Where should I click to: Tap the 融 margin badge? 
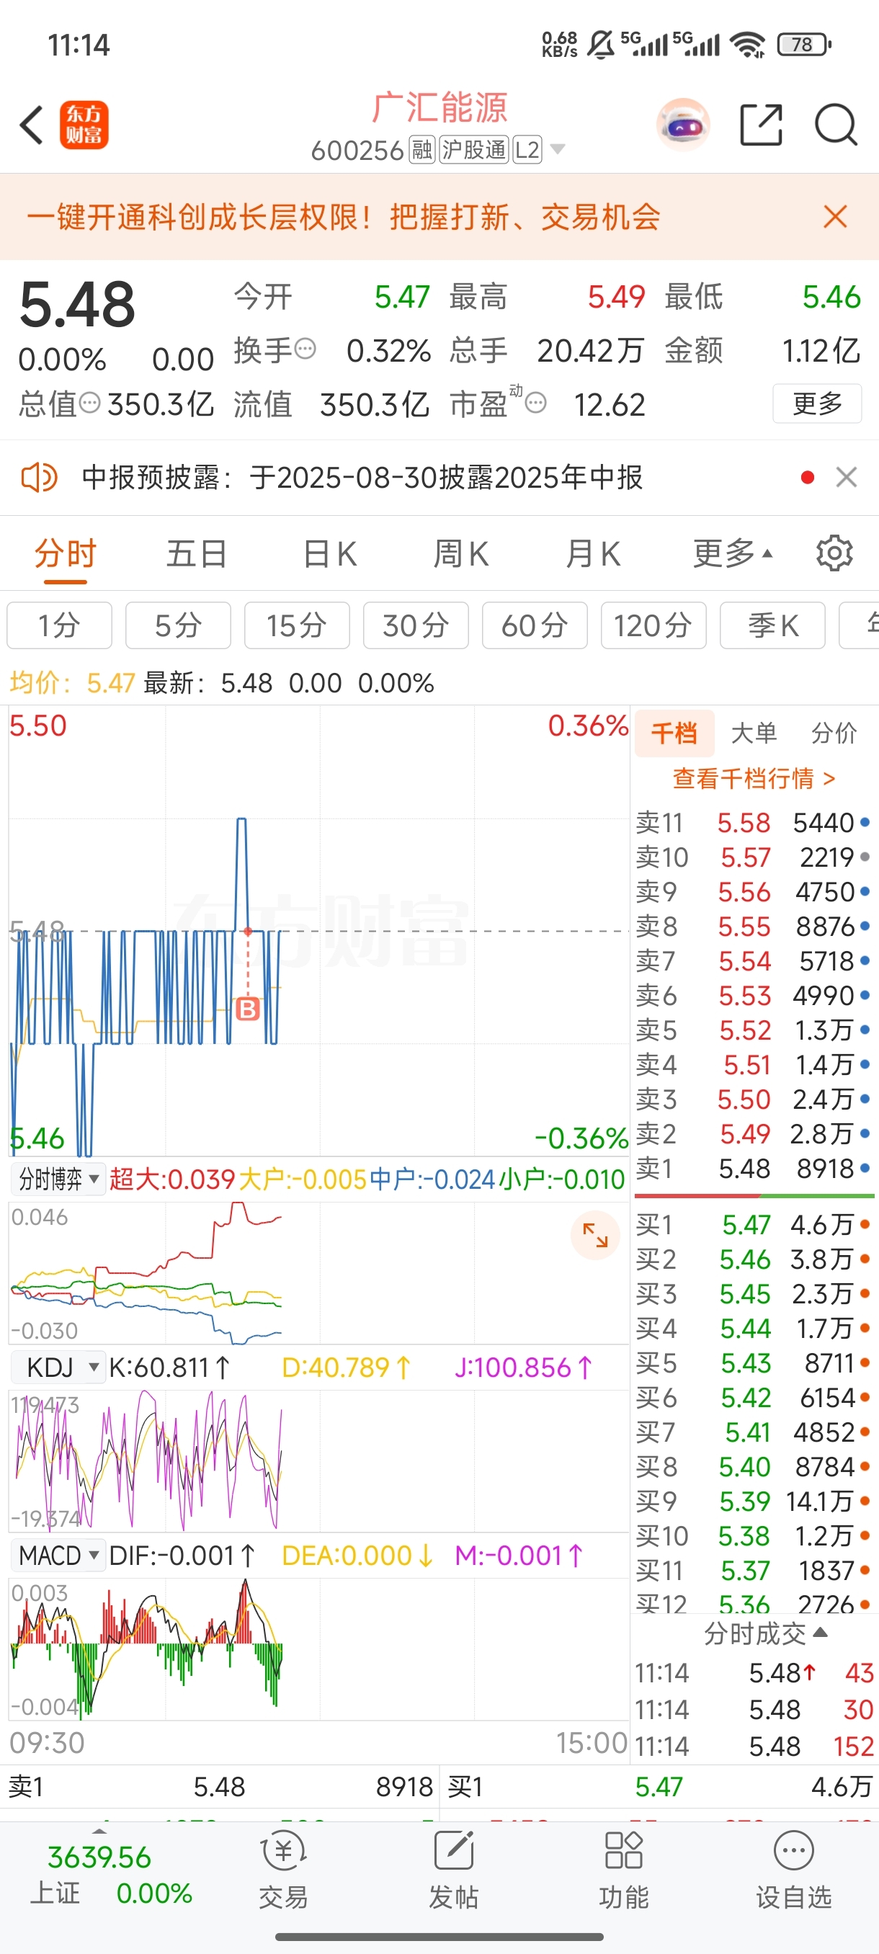tap(421, 150)
